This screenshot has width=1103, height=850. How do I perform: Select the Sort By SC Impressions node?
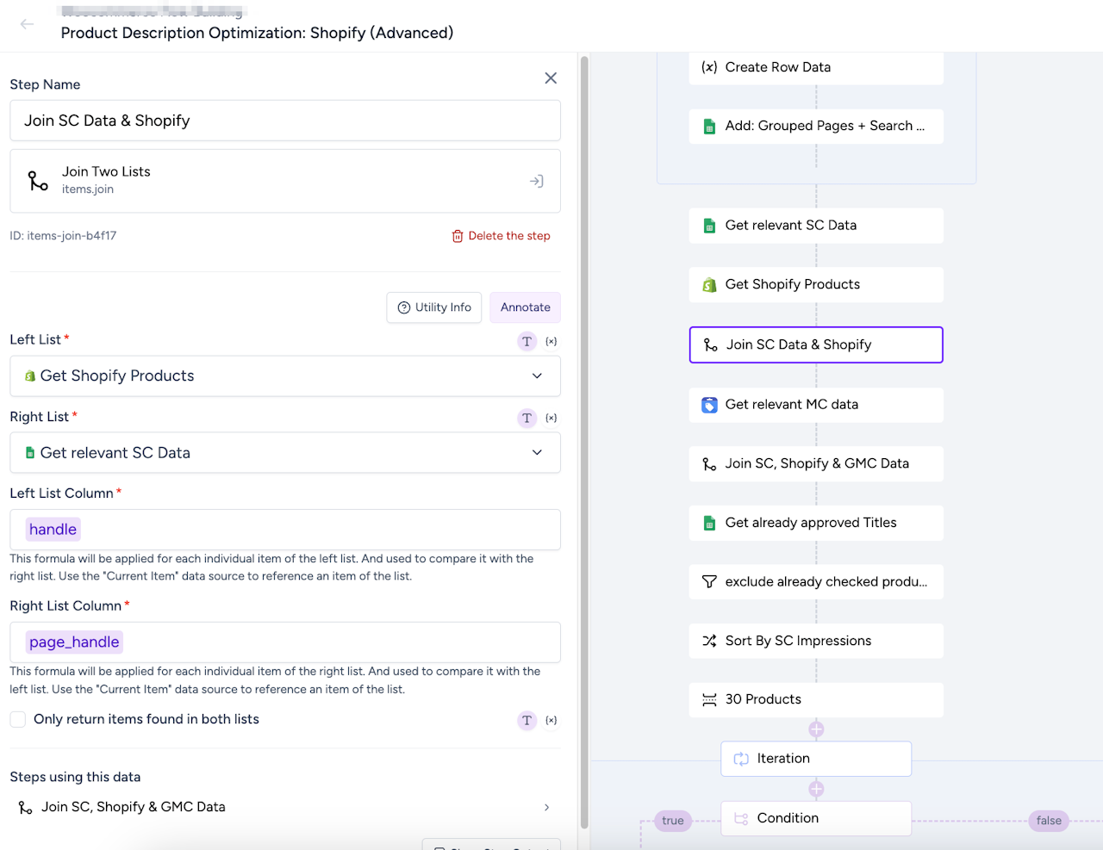[x=815, y=641]
